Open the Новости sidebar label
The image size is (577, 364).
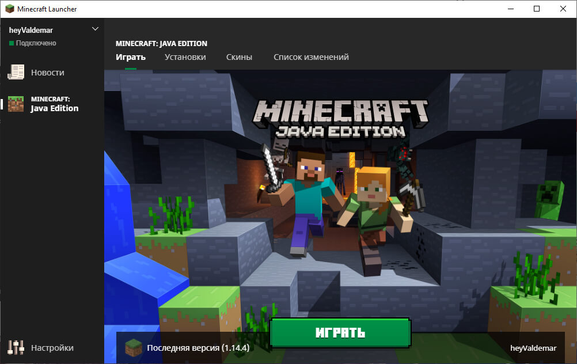click(x=47, y=73)
